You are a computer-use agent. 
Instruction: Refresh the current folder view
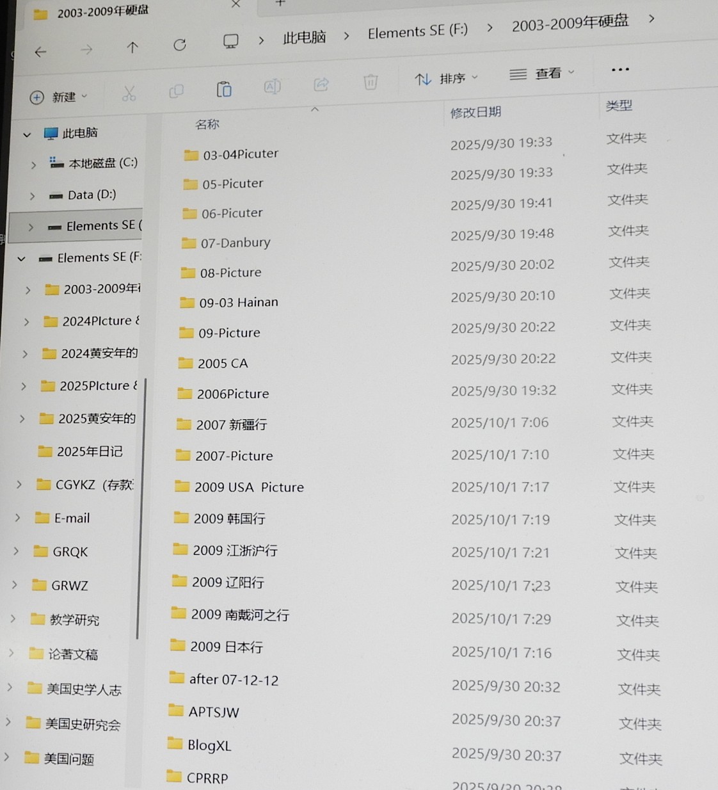pos(180,45)
